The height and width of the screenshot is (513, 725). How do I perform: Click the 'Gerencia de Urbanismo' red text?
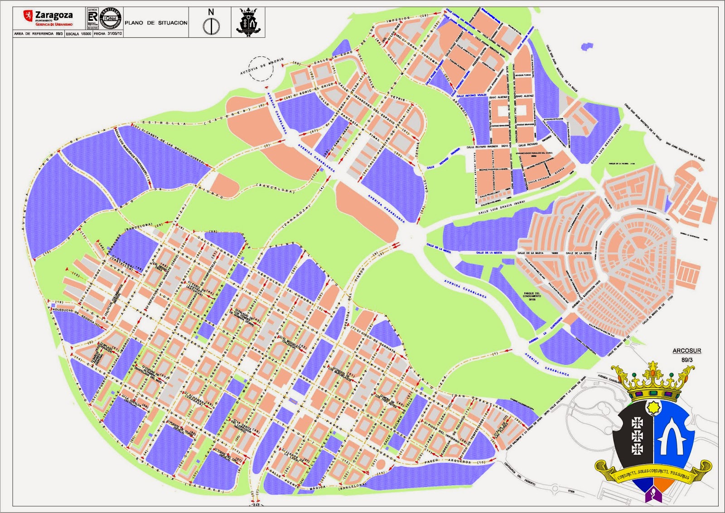(x=53, y=24)
